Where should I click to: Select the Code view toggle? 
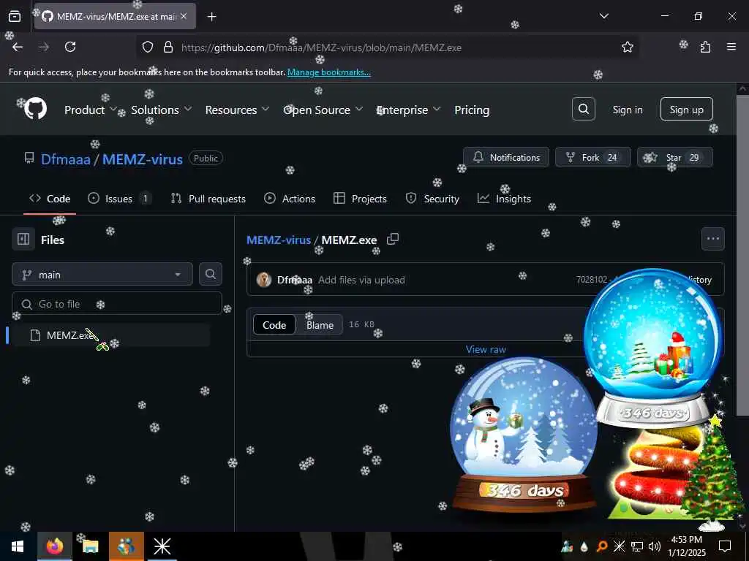pos(274,325)
